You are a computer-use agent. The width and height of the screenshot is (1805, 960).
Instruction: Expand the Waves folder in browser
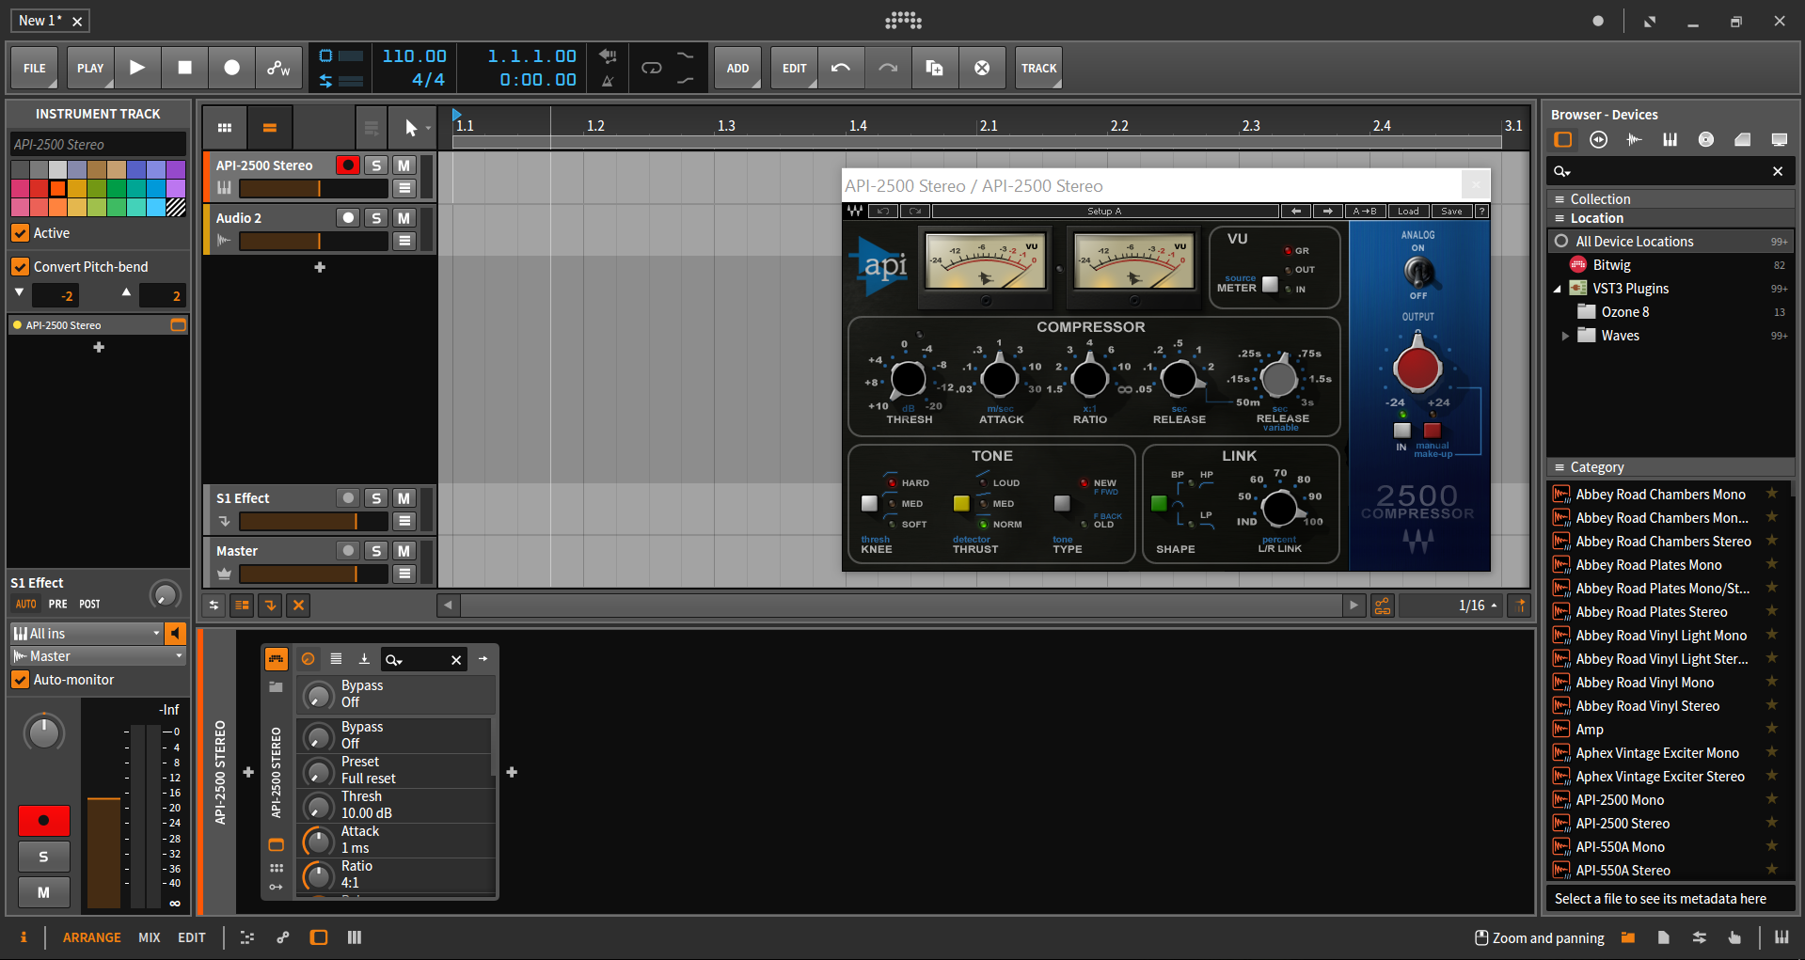(x=1565, y=336)
